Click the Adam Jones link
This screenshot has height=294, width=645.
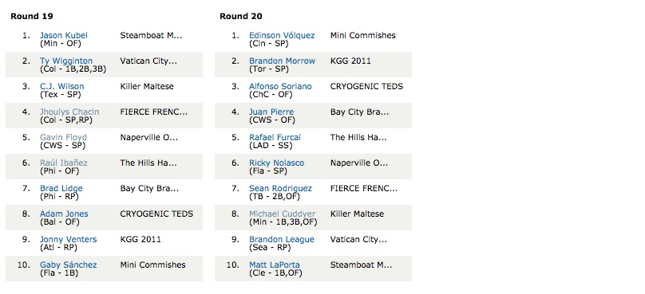click(x=64, y=214)
